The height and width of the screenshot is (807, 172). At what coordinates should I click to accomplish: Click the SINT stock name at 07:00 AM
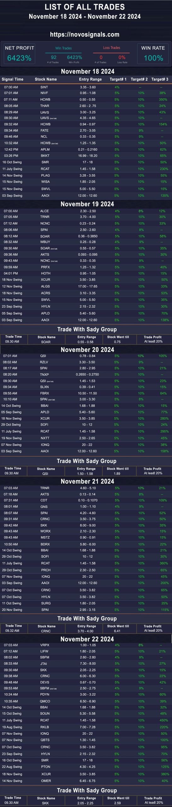click(x=44, y=87)
